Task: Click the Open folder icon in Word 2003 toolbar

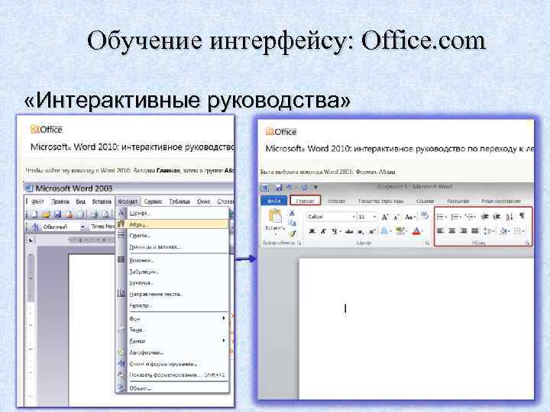Action: click(46, 214)
